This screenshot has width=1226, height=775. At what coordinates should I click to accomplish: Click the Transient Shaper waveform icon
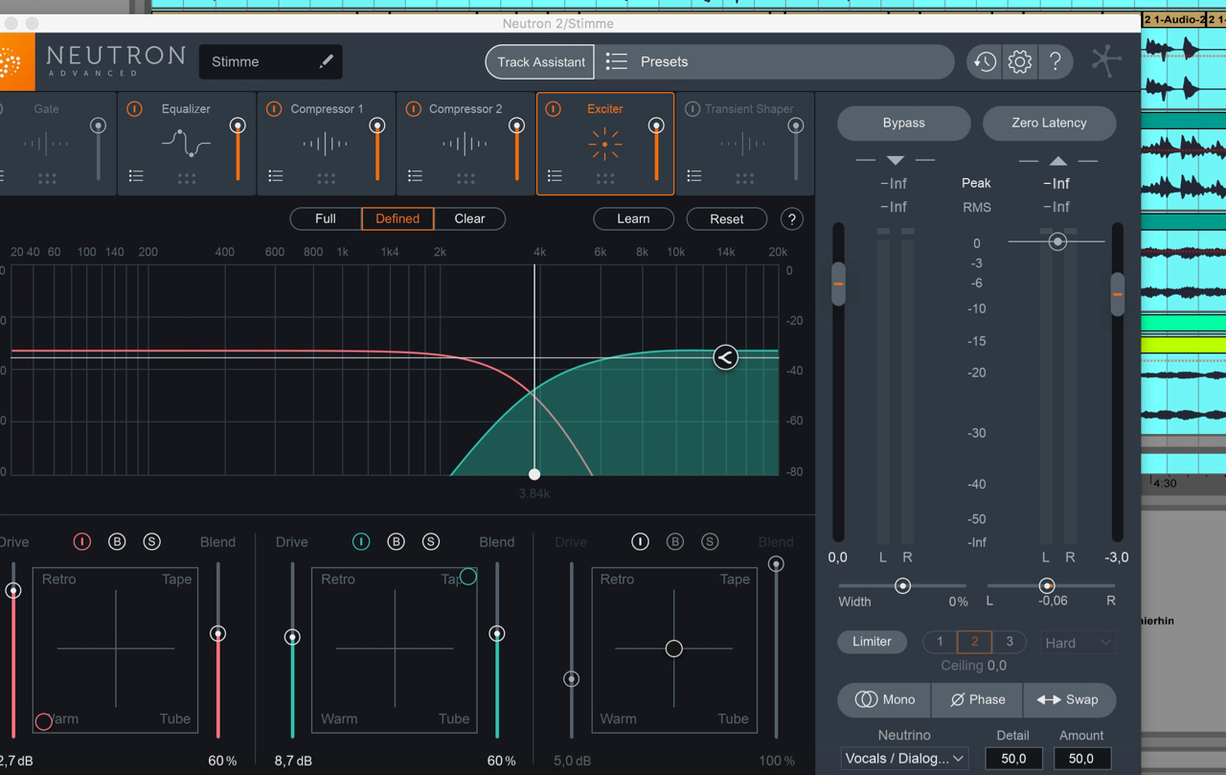pyautogui.click(x=744, y=145)
